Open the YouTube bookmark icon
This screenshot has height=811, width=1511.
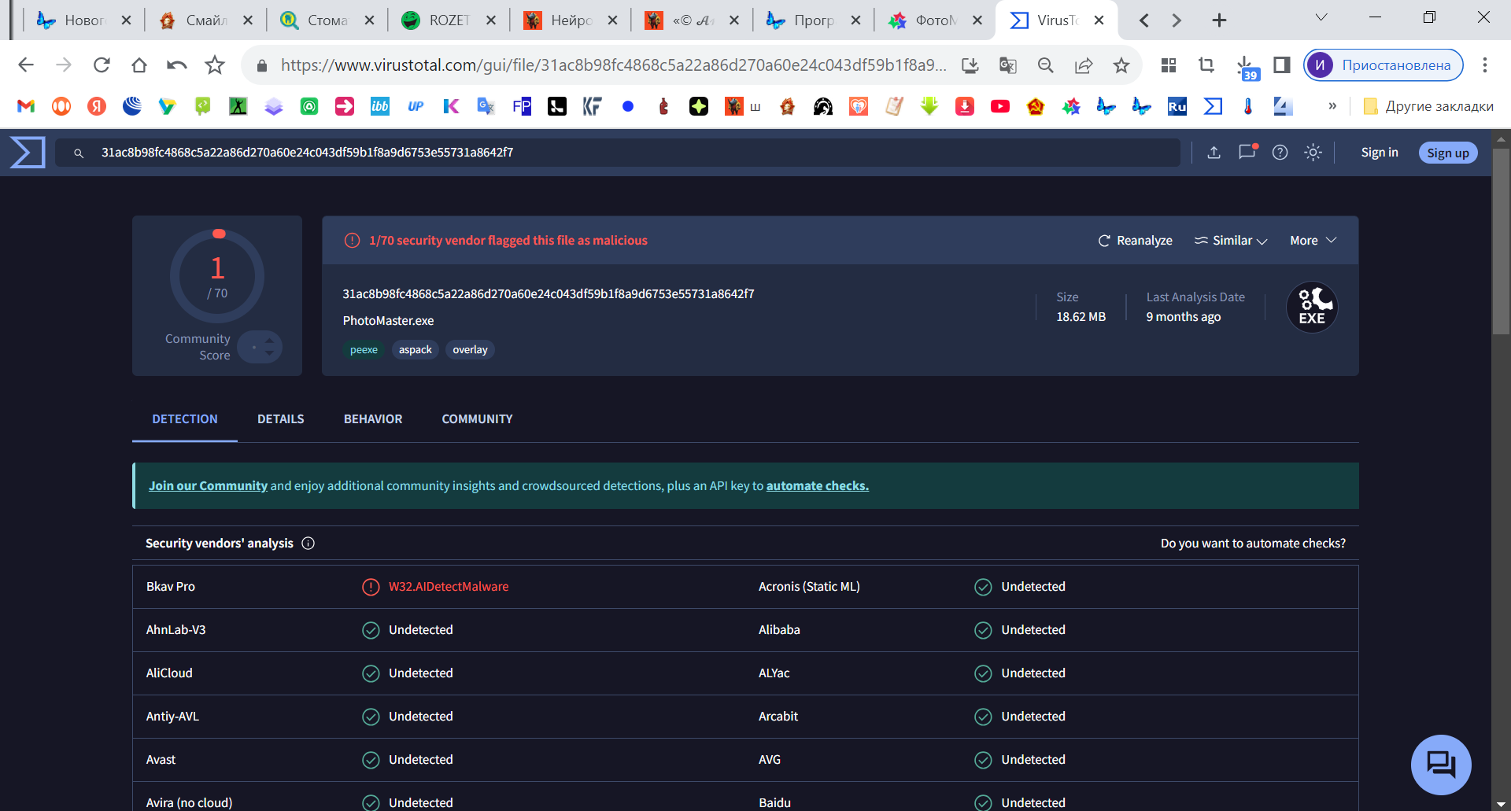pyautogui.click(x=1000, y=106)
